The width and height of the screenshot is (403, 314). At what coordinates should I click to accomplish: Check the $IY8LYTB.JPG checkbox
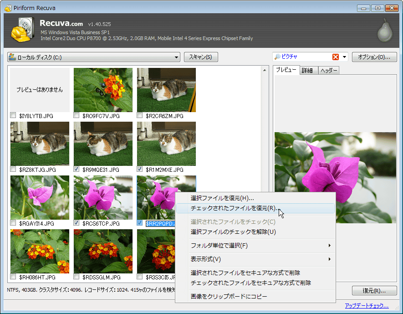pyautogui.click(x=13, y=115)
